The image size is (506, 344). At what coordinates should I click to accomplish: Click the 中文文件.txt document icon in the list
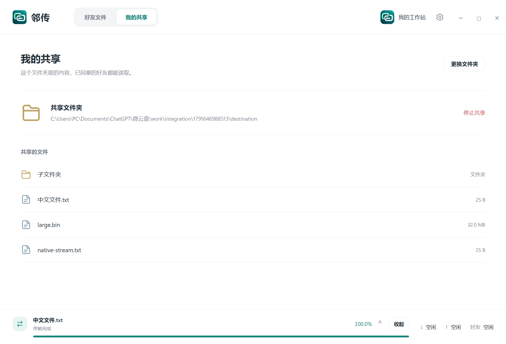pyautogui.click(x=26, y=200)
